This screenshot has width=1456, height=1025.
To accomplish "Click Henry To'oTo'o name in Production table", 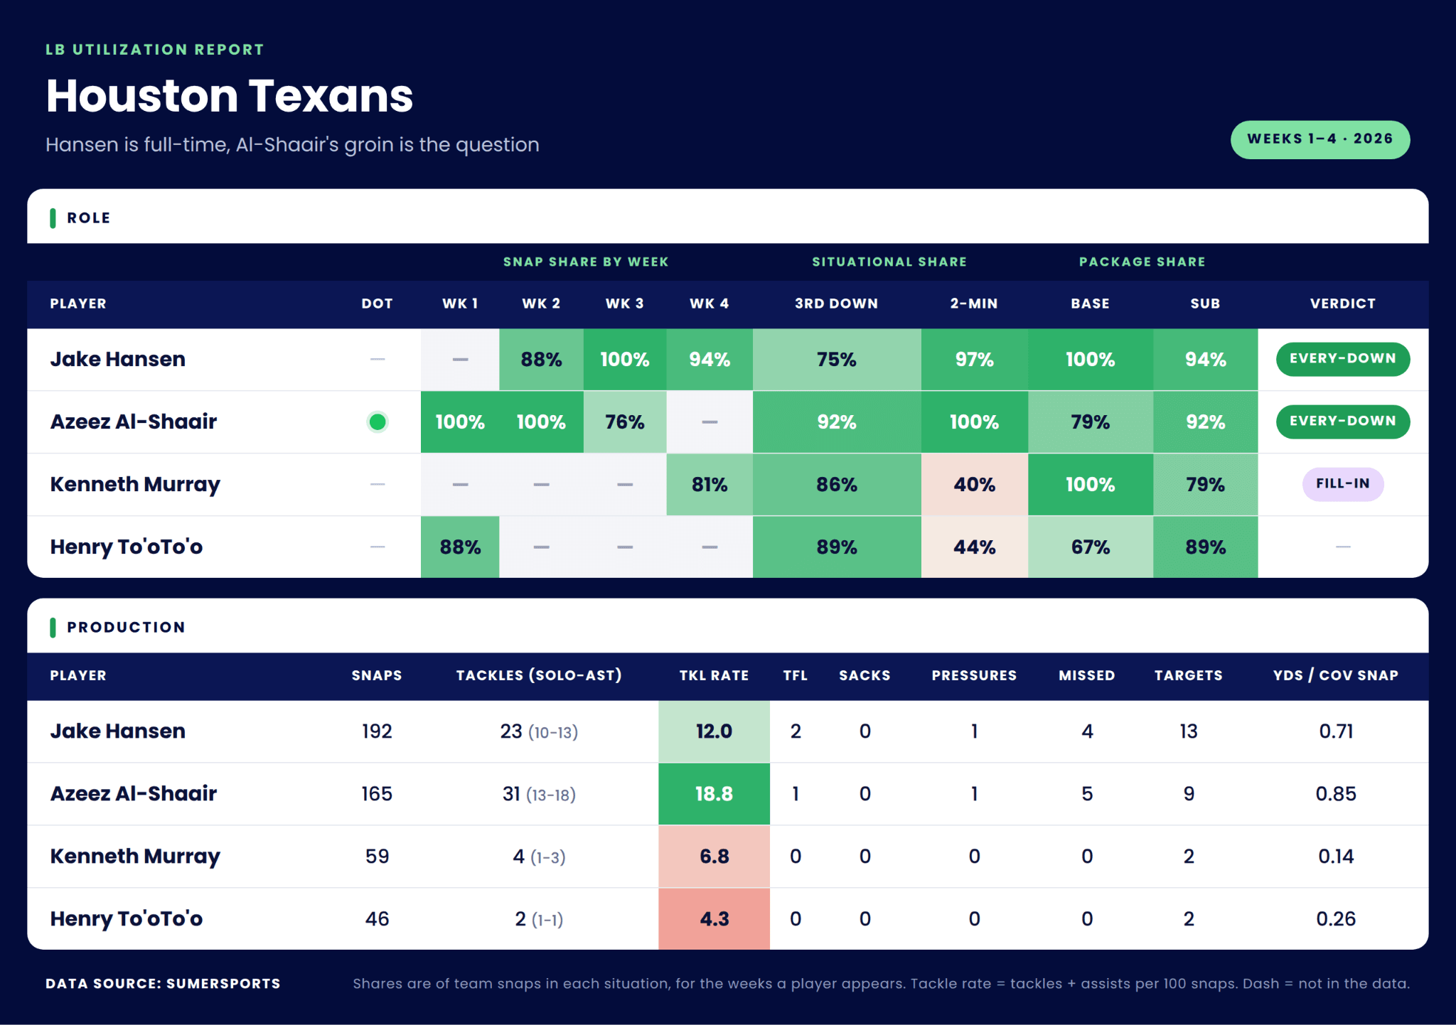I will point(127,918).
